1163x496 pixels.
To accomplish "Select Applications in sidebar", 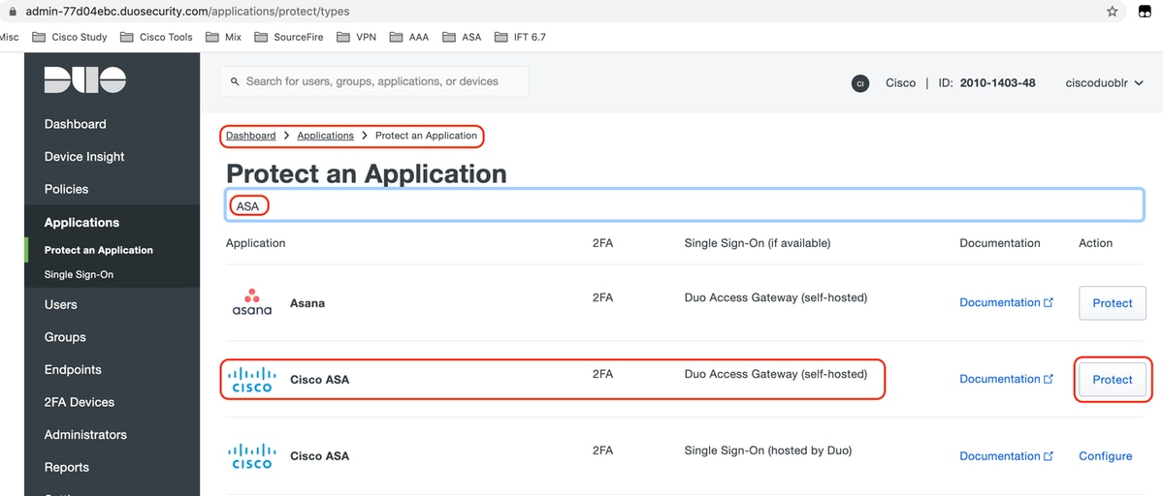I will 81,223.
